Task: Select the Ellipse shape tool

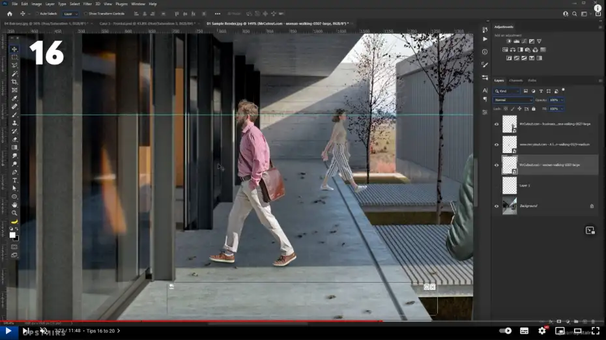Action: (x=14, y=197)
